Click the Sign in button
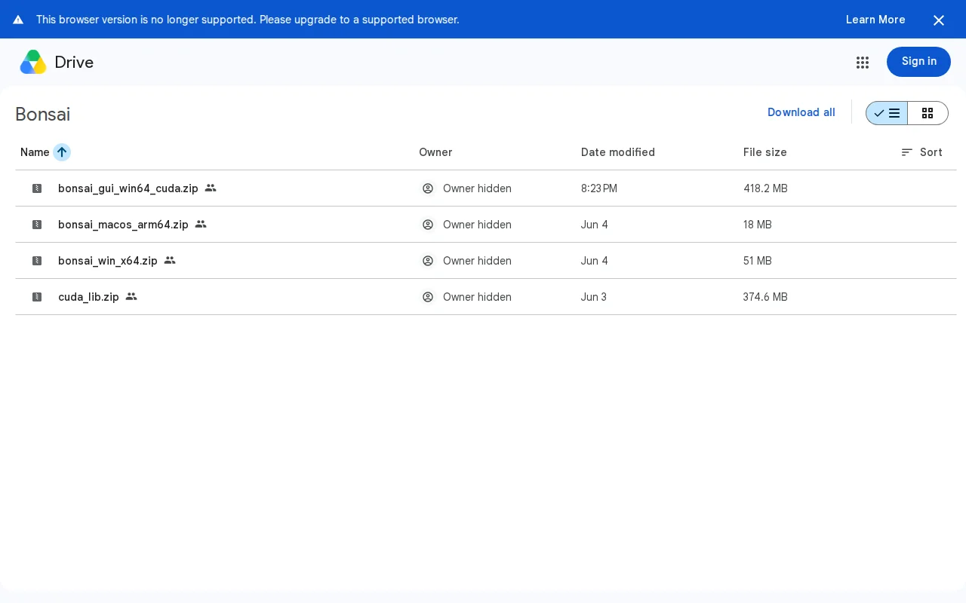 (x=918, y=62)
